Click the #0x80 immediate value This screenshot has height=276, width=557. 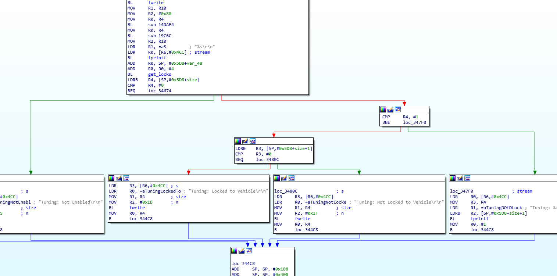(x=165, y=14)
